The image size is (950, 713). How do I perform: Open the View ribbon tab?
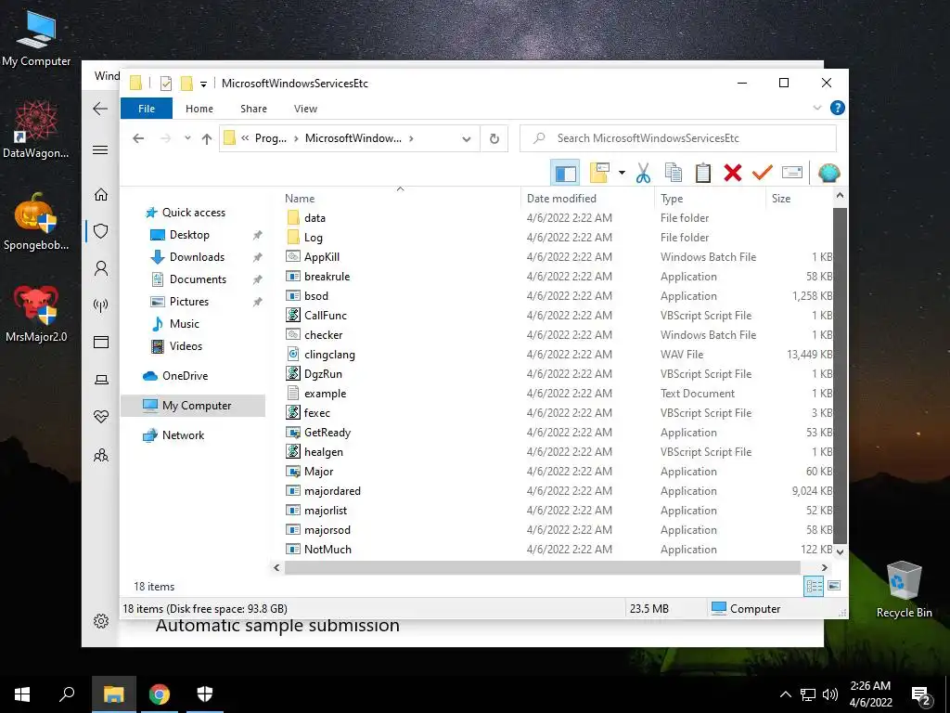click(305, 109)
